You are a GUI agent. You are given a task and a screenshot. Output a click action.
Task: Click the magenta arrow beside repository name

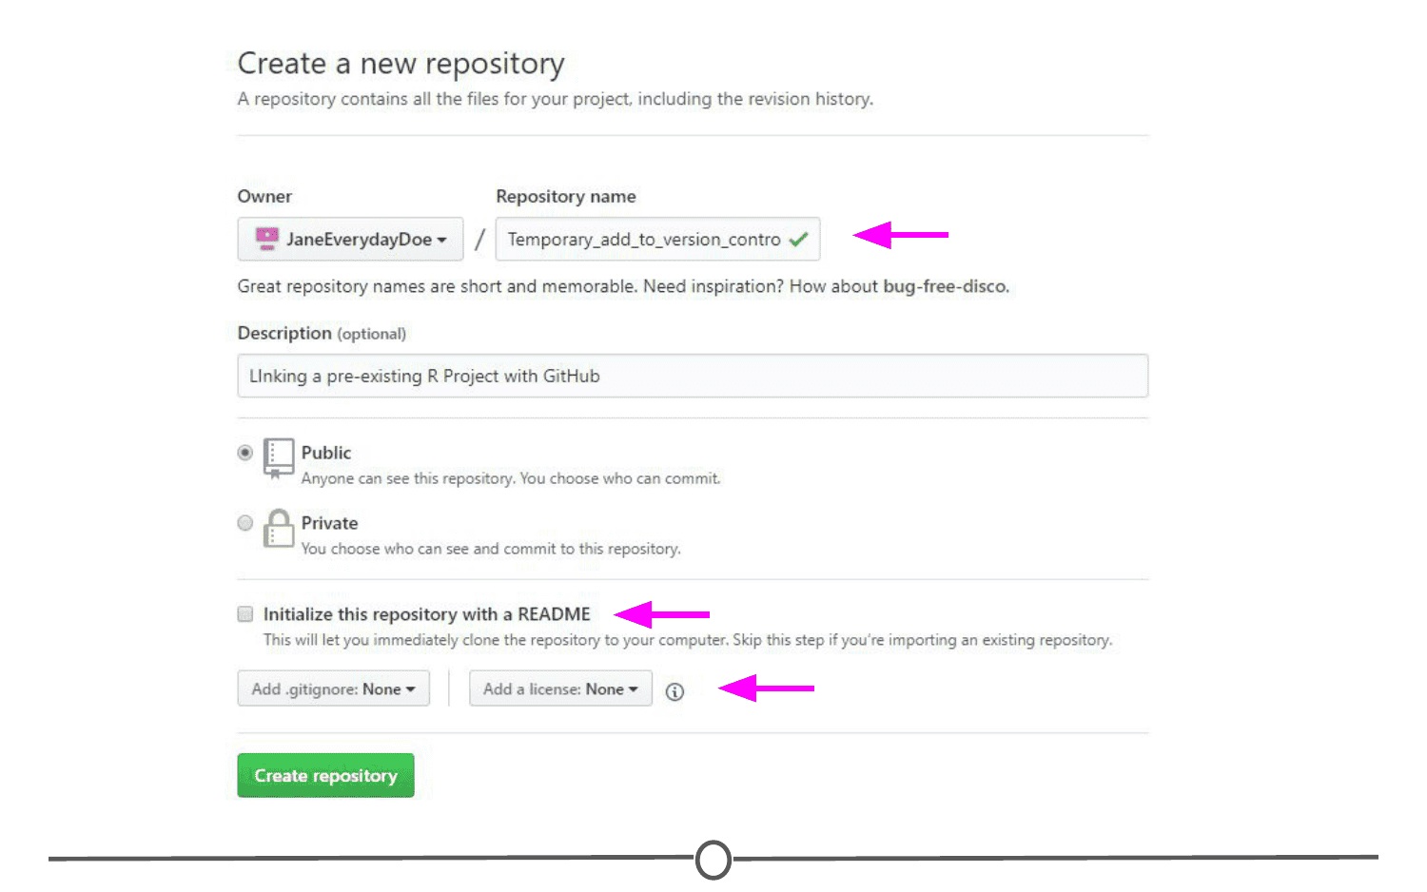[x=901, y=234]
